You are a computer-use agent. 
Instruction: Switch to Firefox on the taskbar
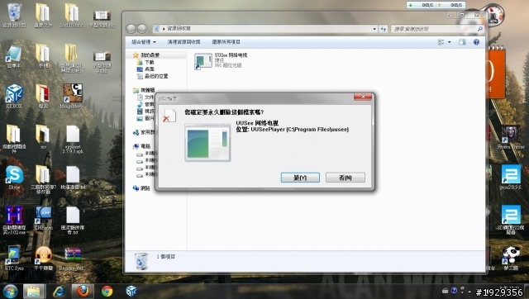(83, 292)
